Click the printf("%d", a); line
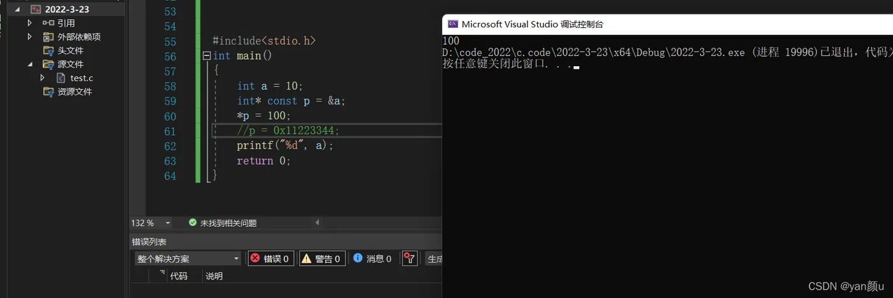 click(285, 145)
